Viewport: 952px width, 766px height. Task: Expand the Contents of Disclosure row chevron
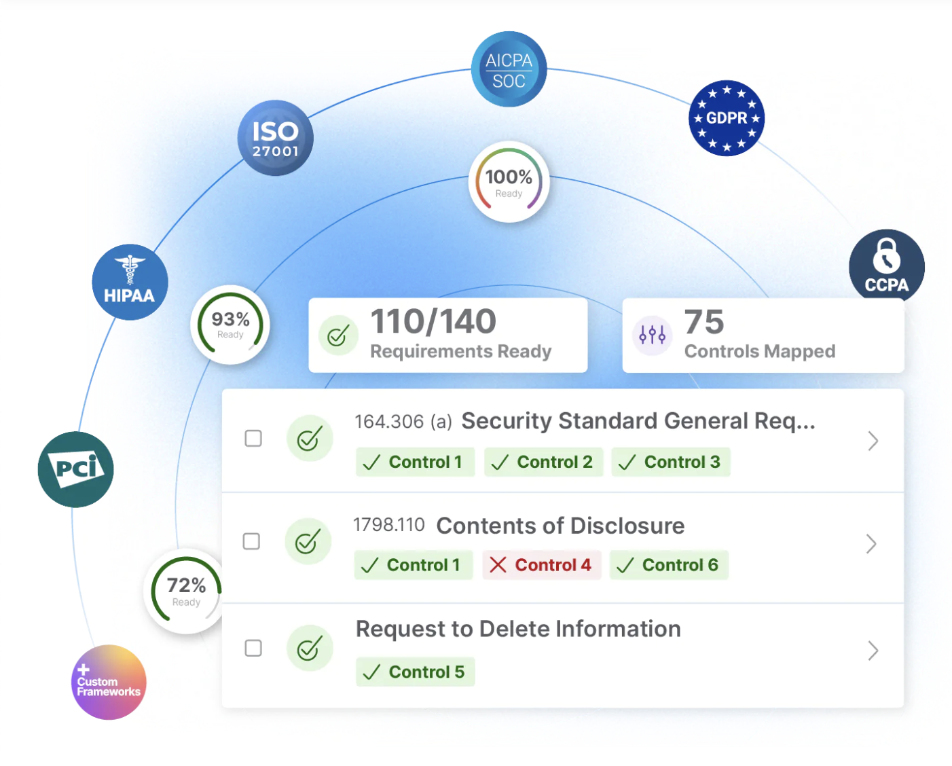(872, 544)
